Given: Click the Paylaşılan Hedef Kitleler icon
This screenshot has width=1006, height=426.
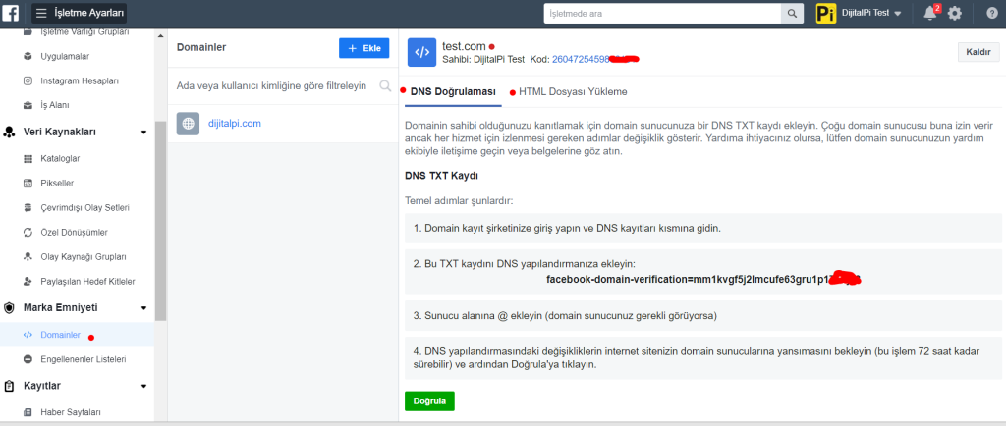Looking at the screenshot, I should point(28,282).
